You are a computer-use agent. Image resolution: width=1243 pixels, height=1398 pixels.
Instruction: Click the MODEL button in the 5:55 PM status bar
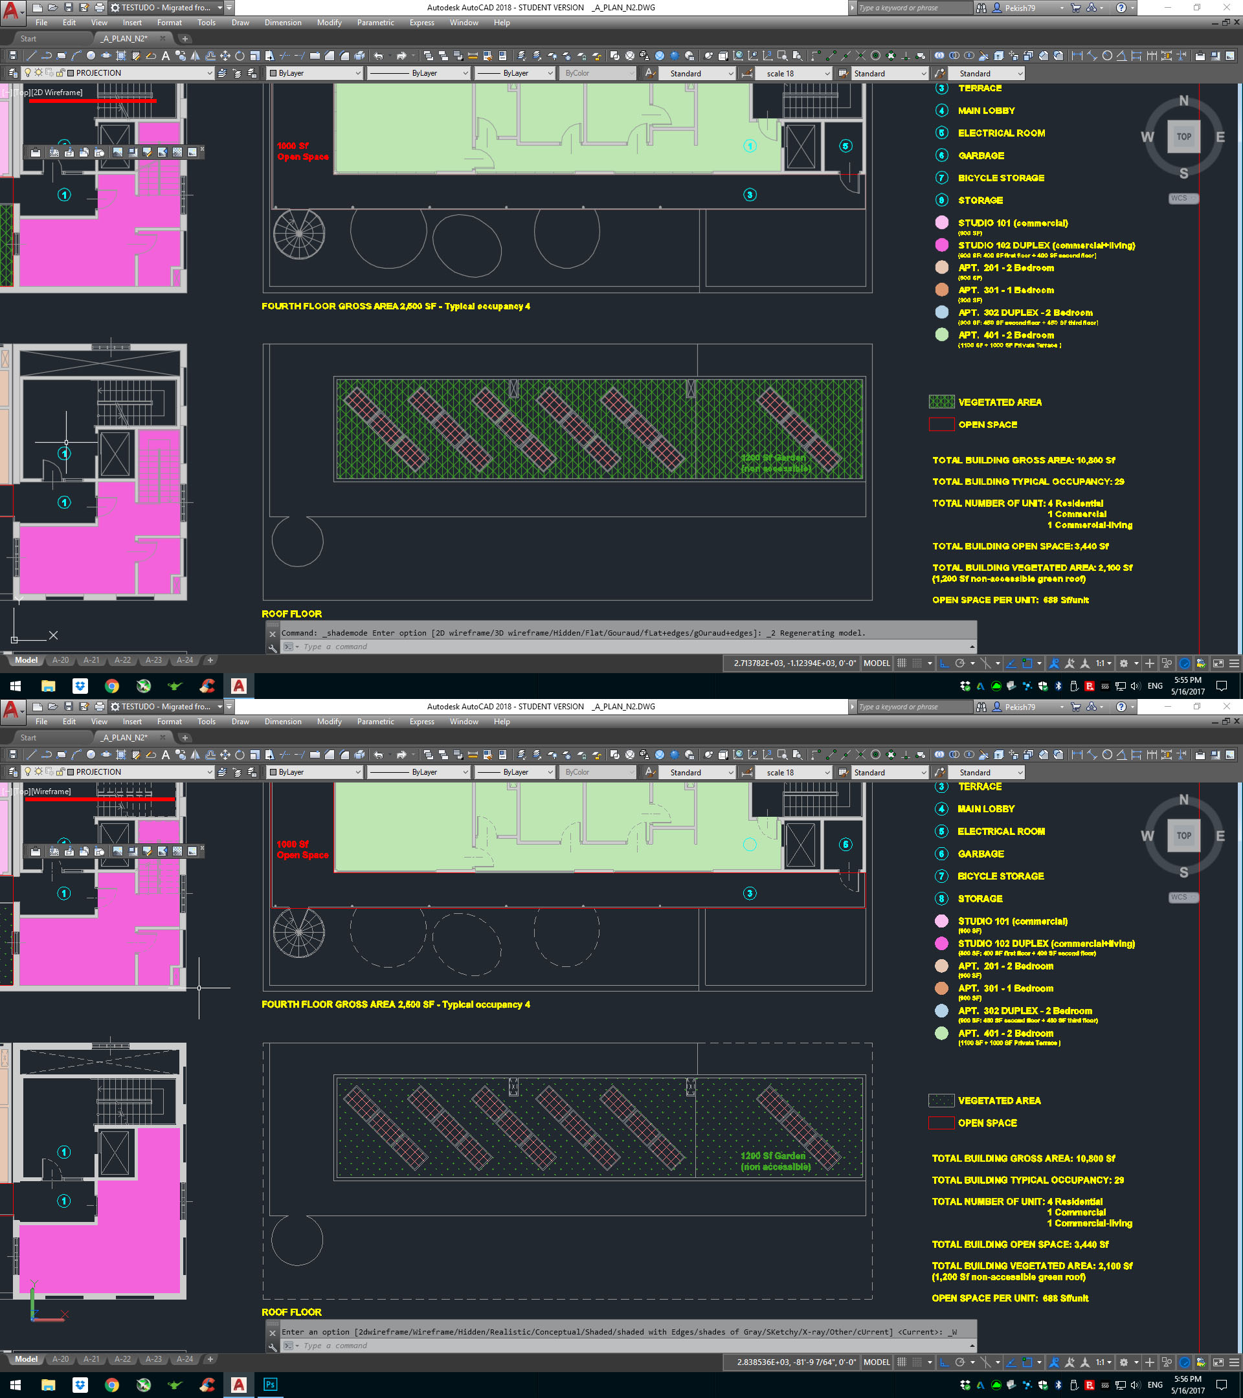pos(877,663)
